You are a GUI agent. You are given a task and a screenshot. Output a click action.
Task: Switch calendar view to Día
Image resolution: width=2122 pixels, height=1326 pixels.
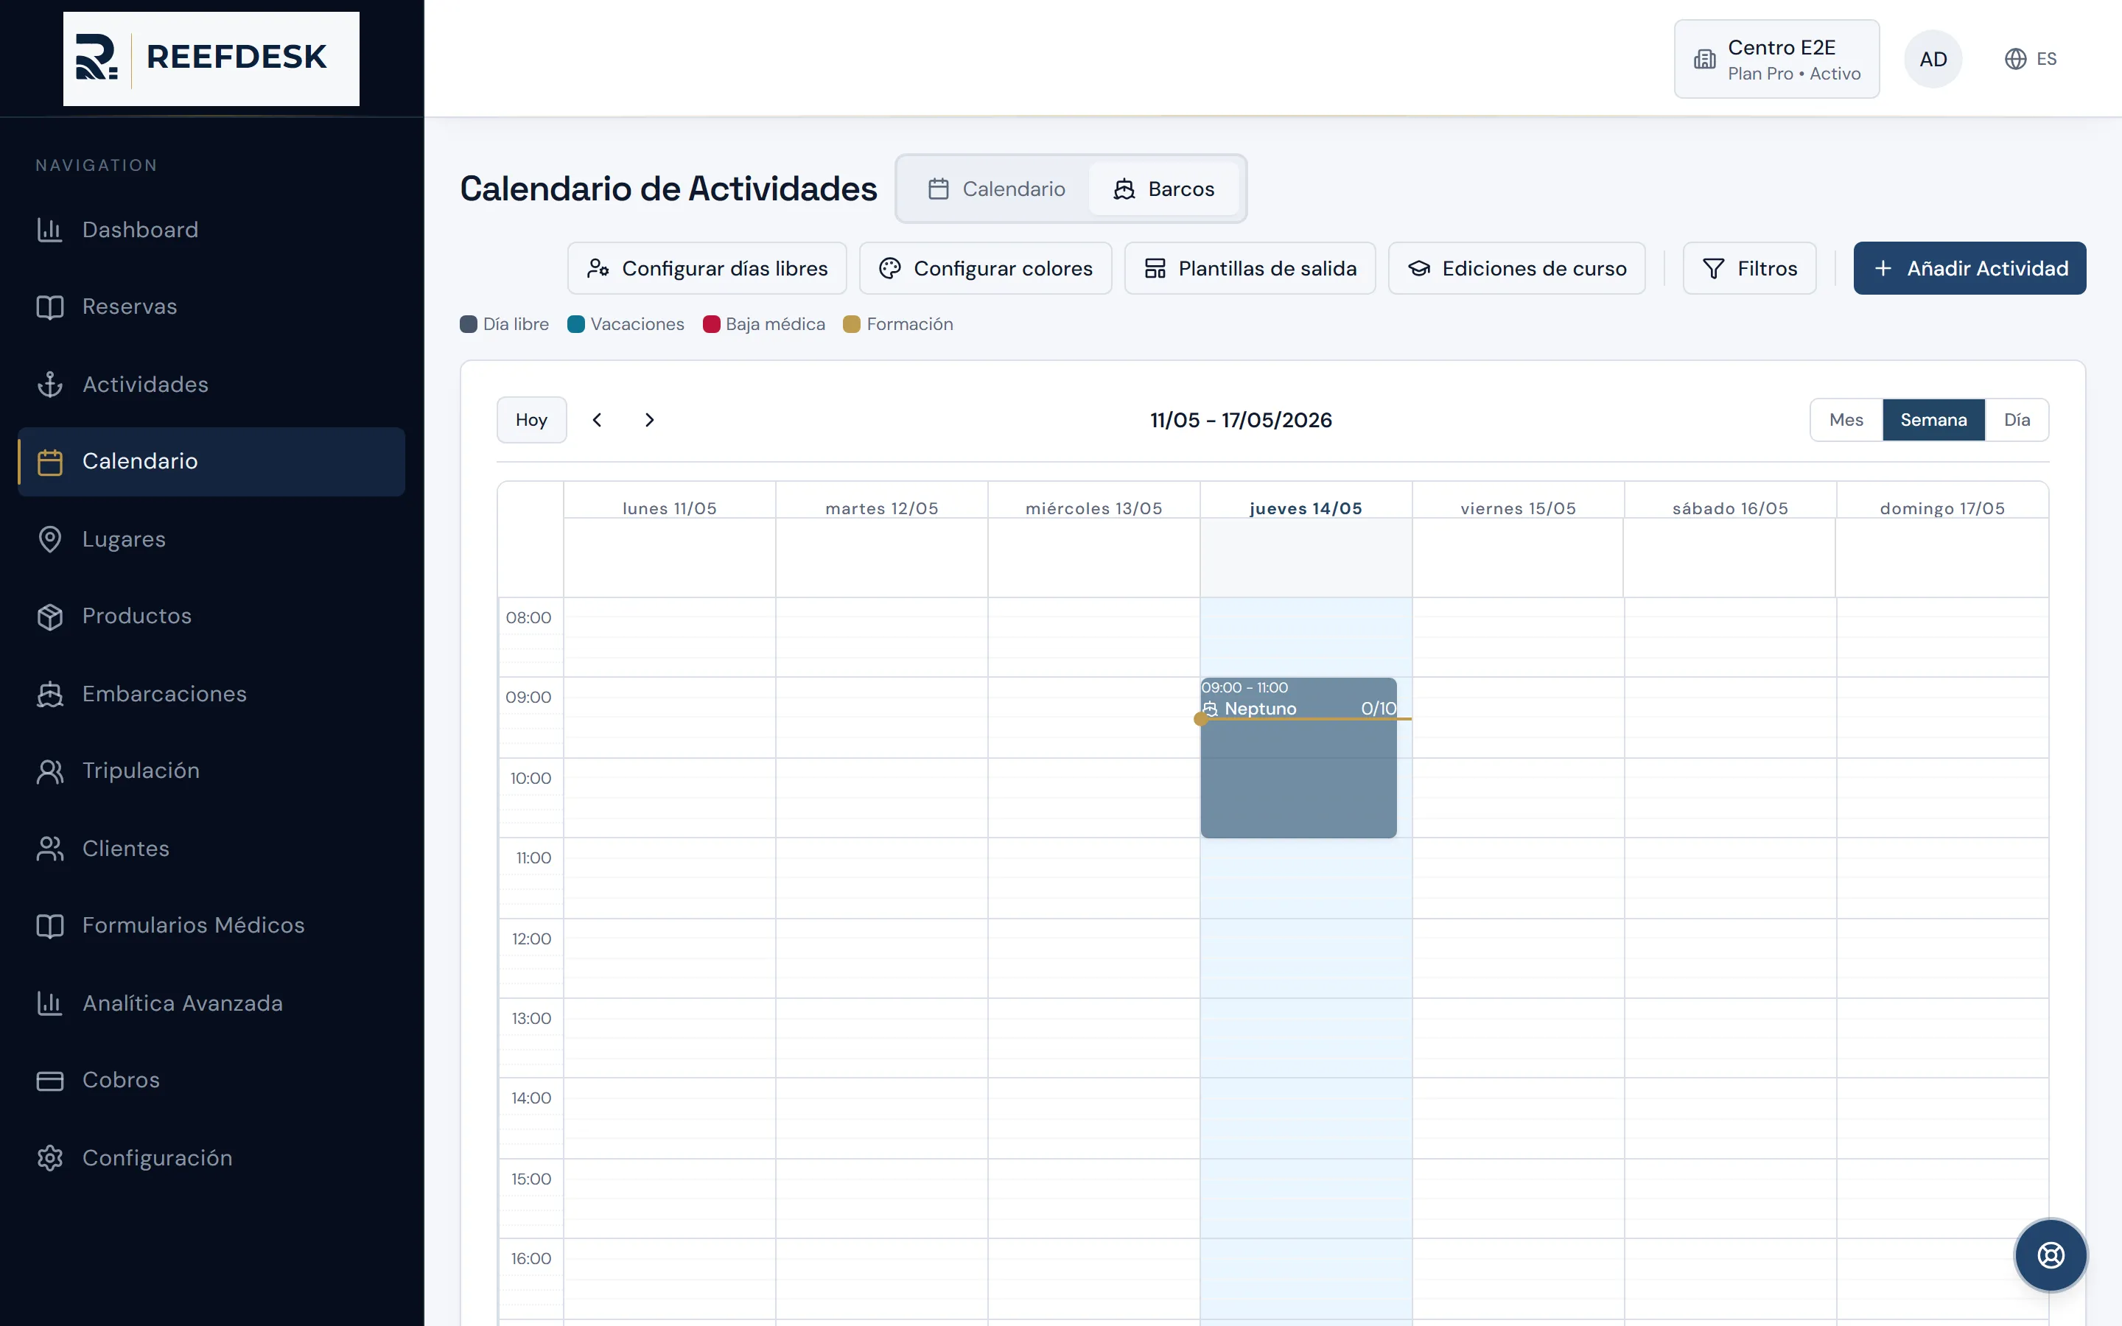point(2017,420)
